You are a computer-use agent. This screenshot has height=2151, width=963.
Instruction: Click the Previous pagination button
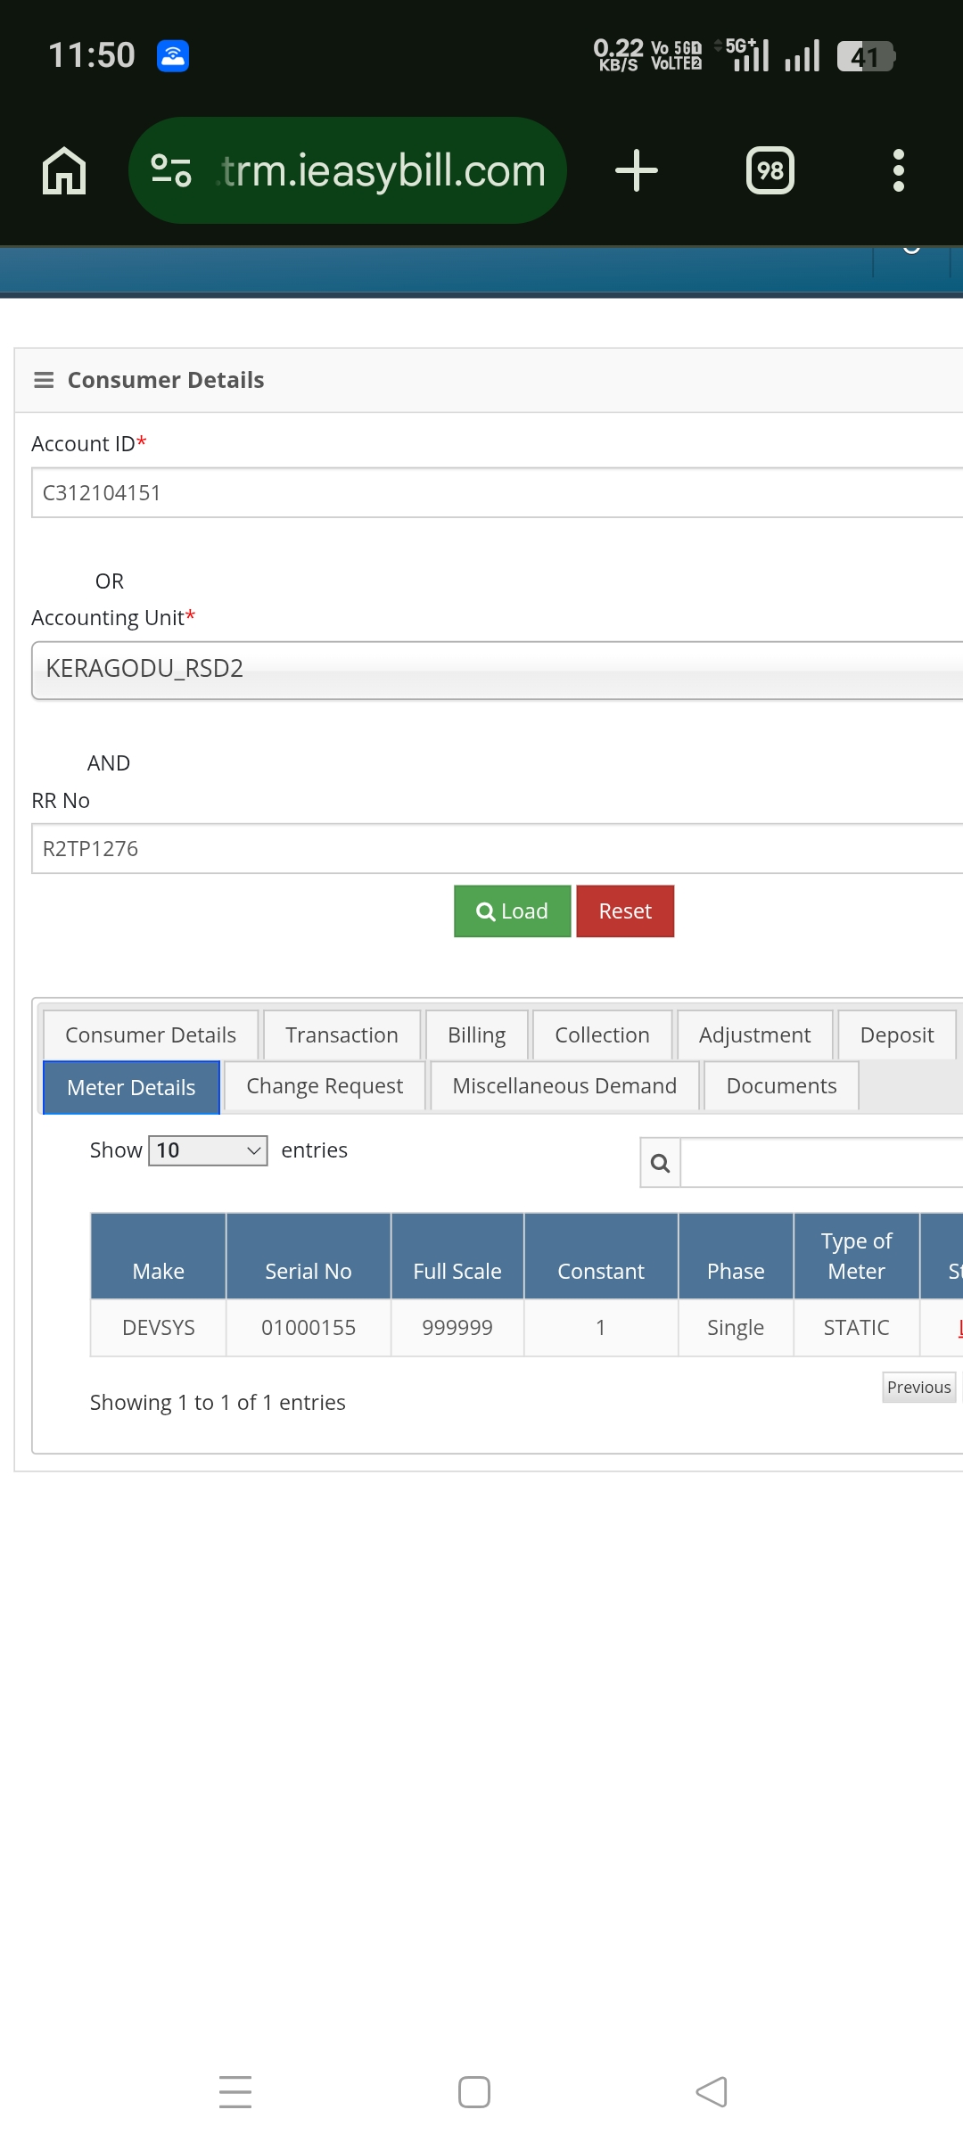[x=918, y=1388]
